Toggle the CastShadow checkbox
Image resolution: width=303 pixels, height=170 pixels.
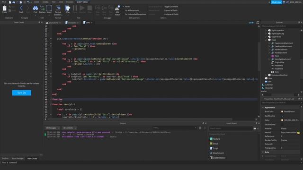pyautogui.click(x=282, y=116)
